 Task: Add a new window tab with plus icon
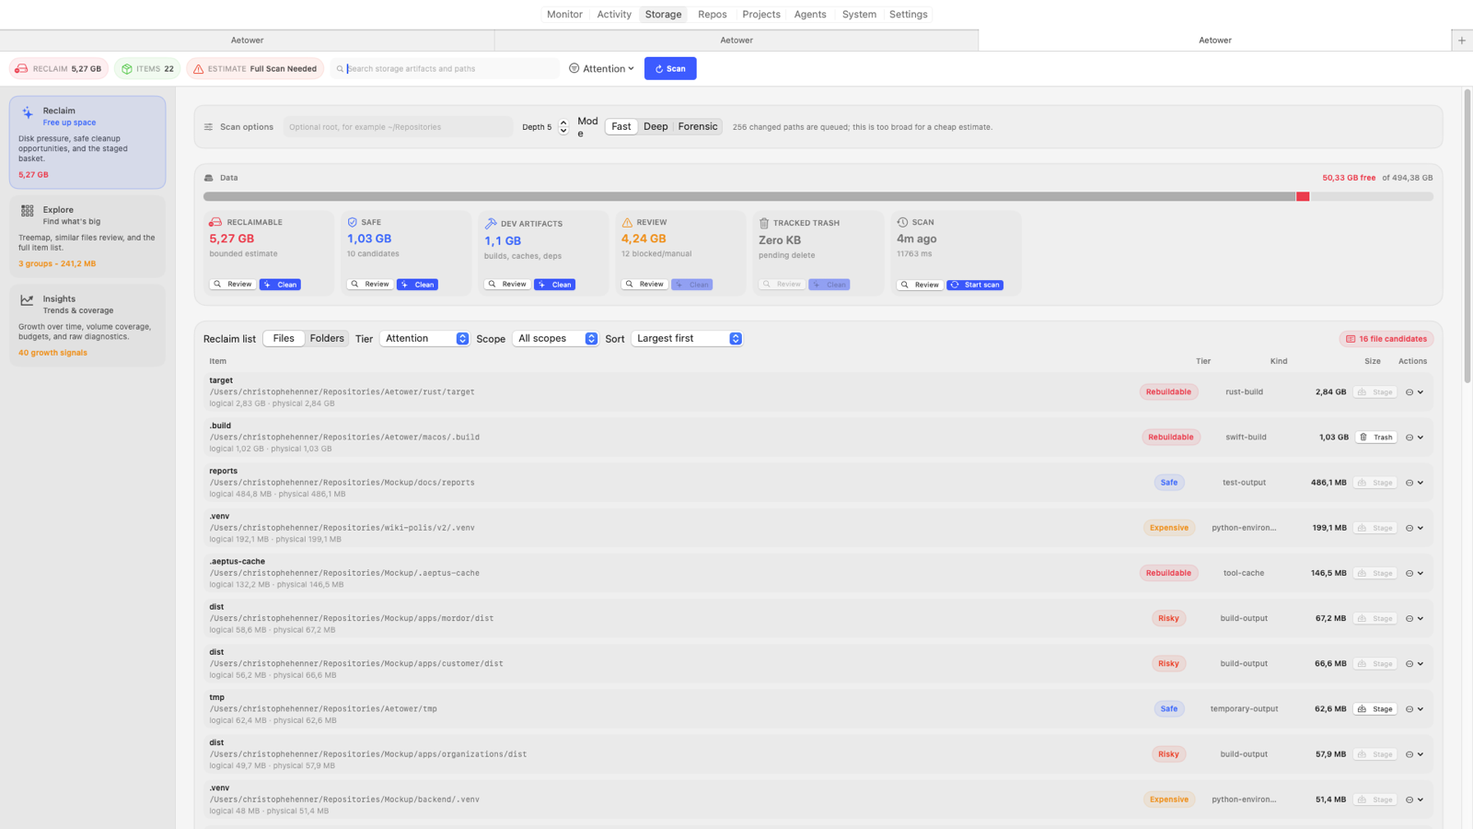[x=1461, y=41]
